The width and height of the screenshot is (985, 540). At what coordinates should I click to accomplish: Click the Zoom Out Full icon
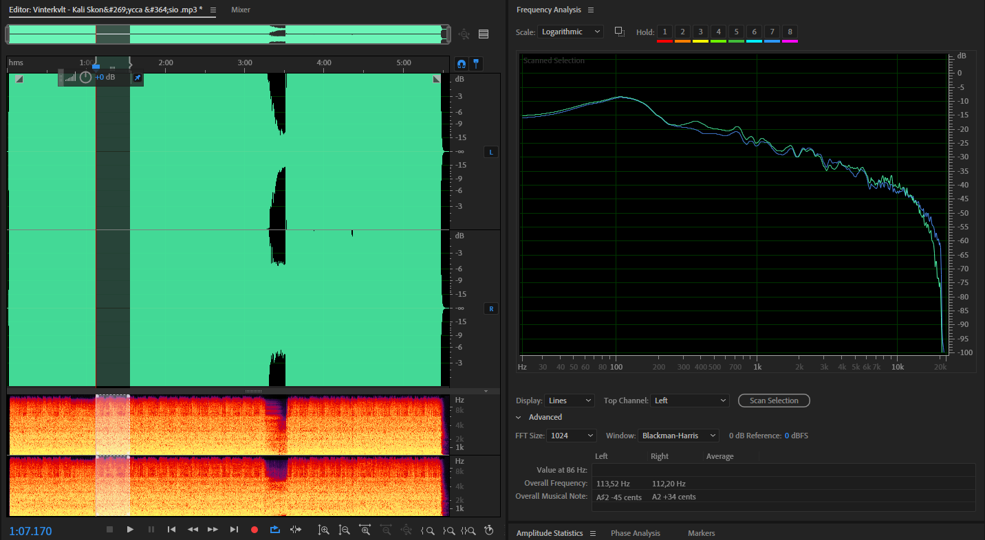[407, 530]
